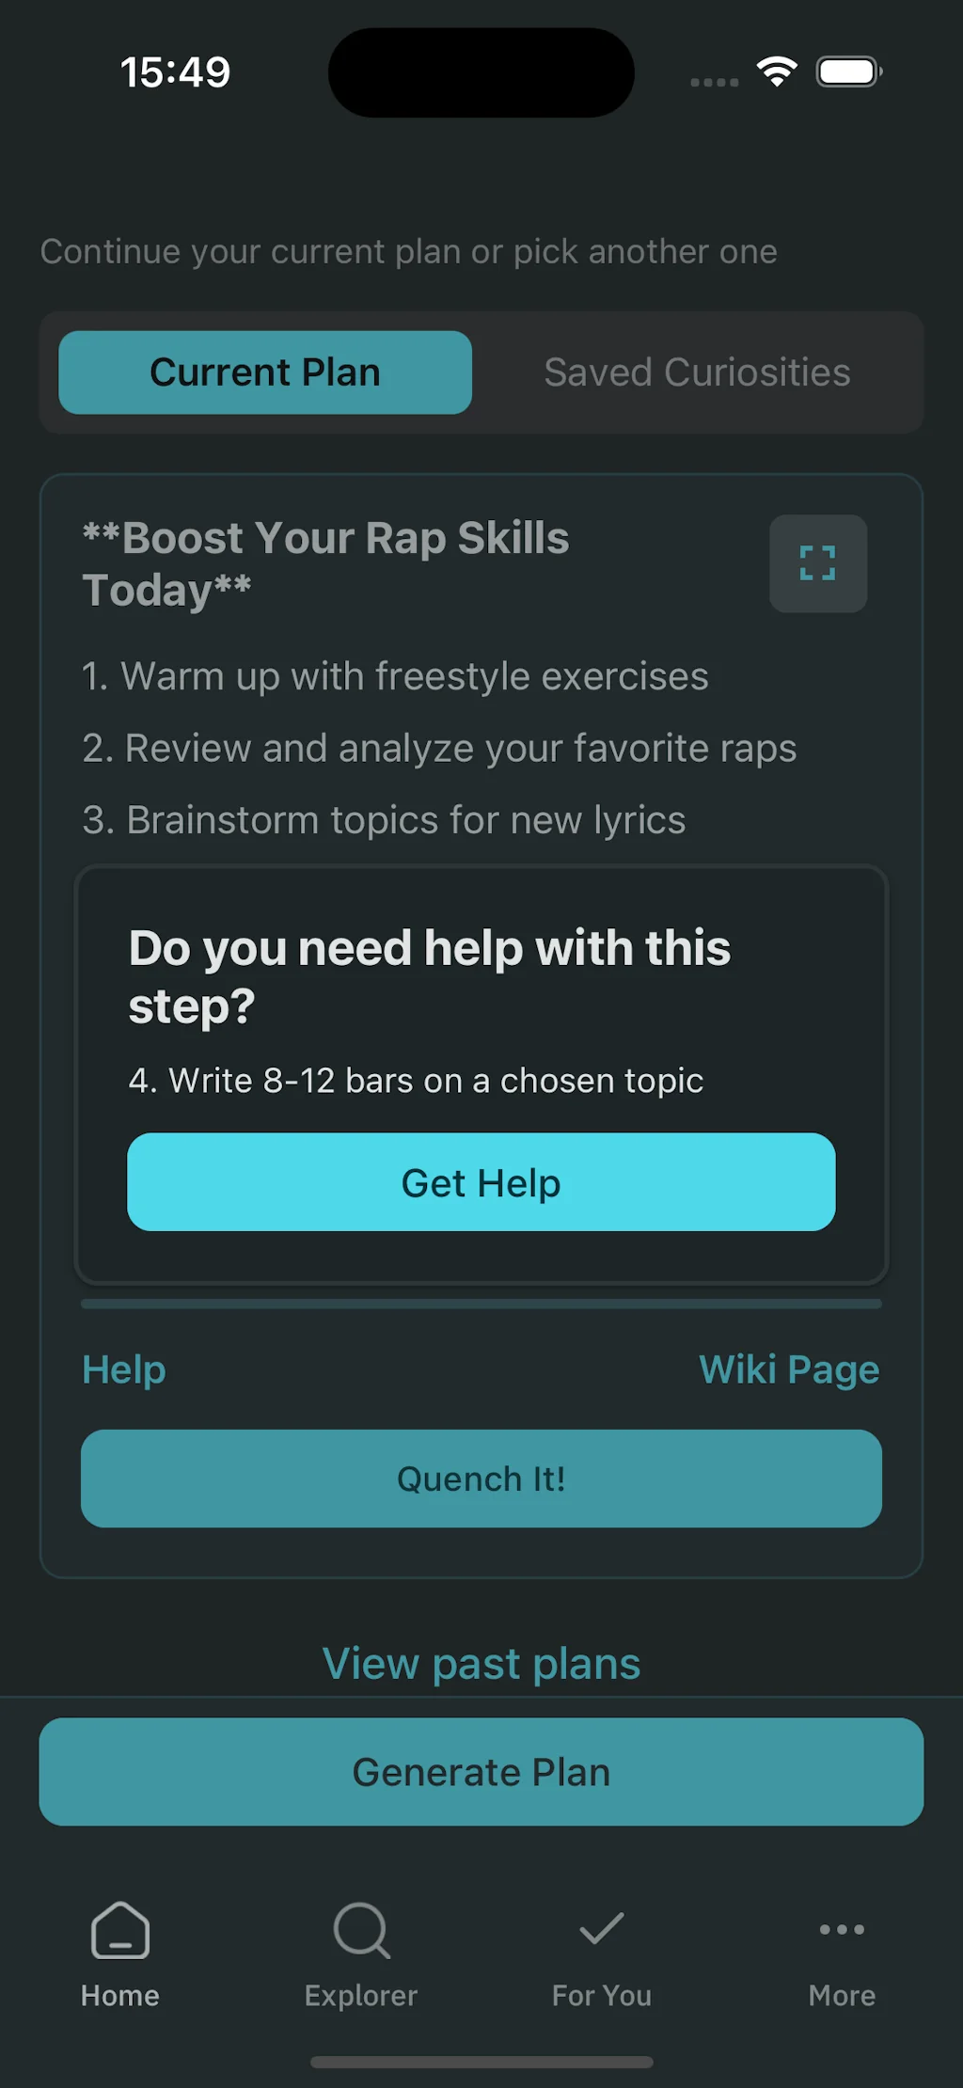Open the Help link
This screenshot has height=2088, width=963.
tap(124, 1369)
